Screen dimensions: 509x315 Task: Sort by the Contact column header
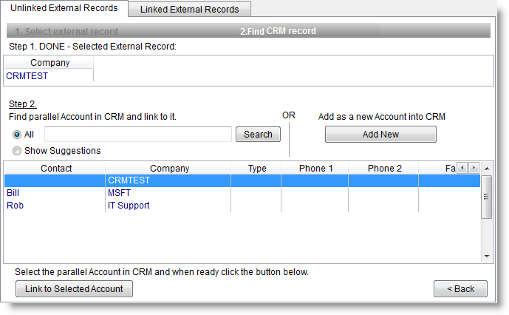point(56,169)
